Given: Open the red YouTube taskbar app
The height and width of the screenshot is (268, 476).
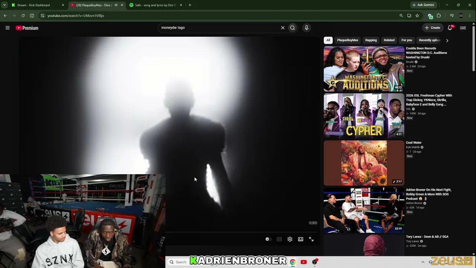Looking at the screenshot, I should 303,262.
